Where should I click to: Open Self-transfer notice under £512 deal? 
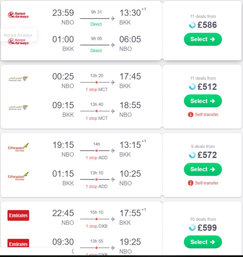[x=207, y=115]
